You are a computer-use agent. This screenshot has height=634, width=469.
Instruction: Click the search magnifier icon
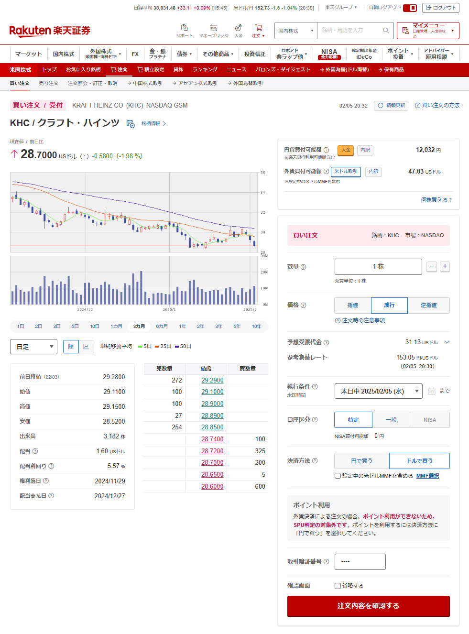pyautogui.click(x=386, y=31)
